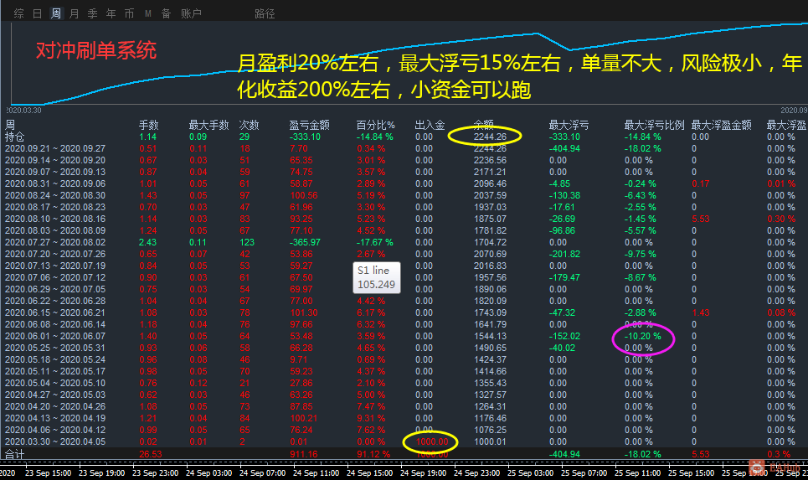Screen dimensions: 808x480
Task: Select the 2020.04.06 ~ 2020.04.12 week row
Action: pos(55,430)
